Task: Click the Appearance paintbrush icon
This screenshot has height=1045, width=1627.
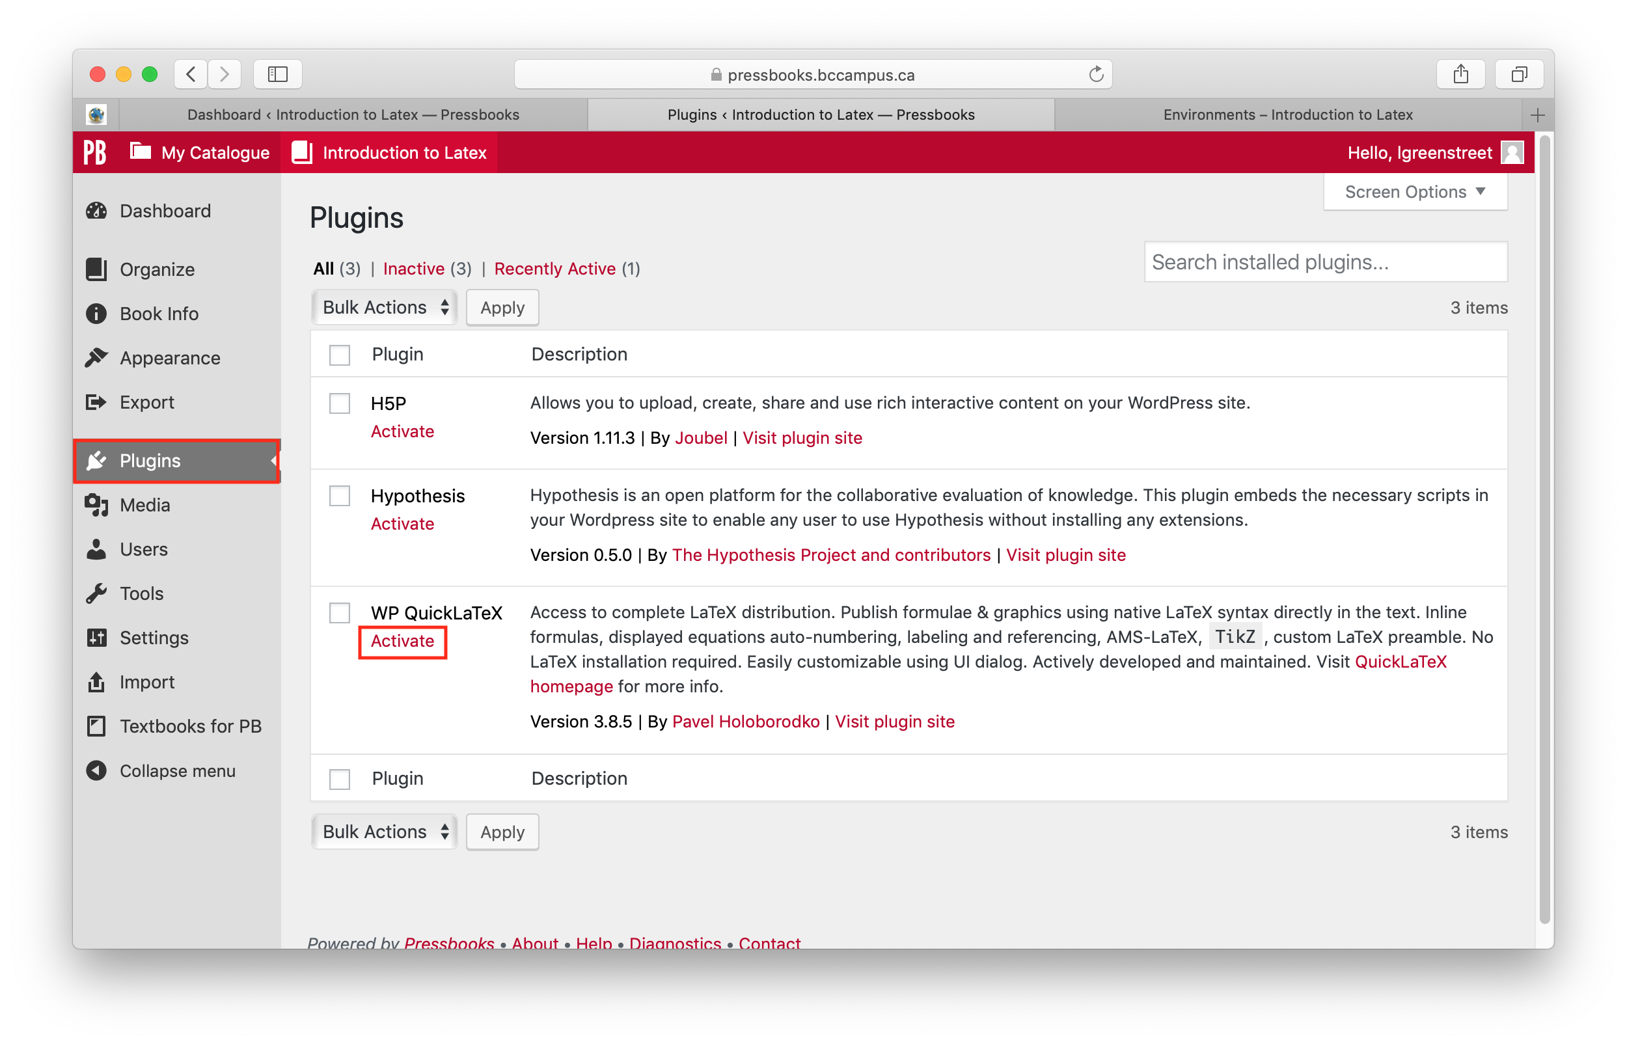Action: click(x=96, y=358)
